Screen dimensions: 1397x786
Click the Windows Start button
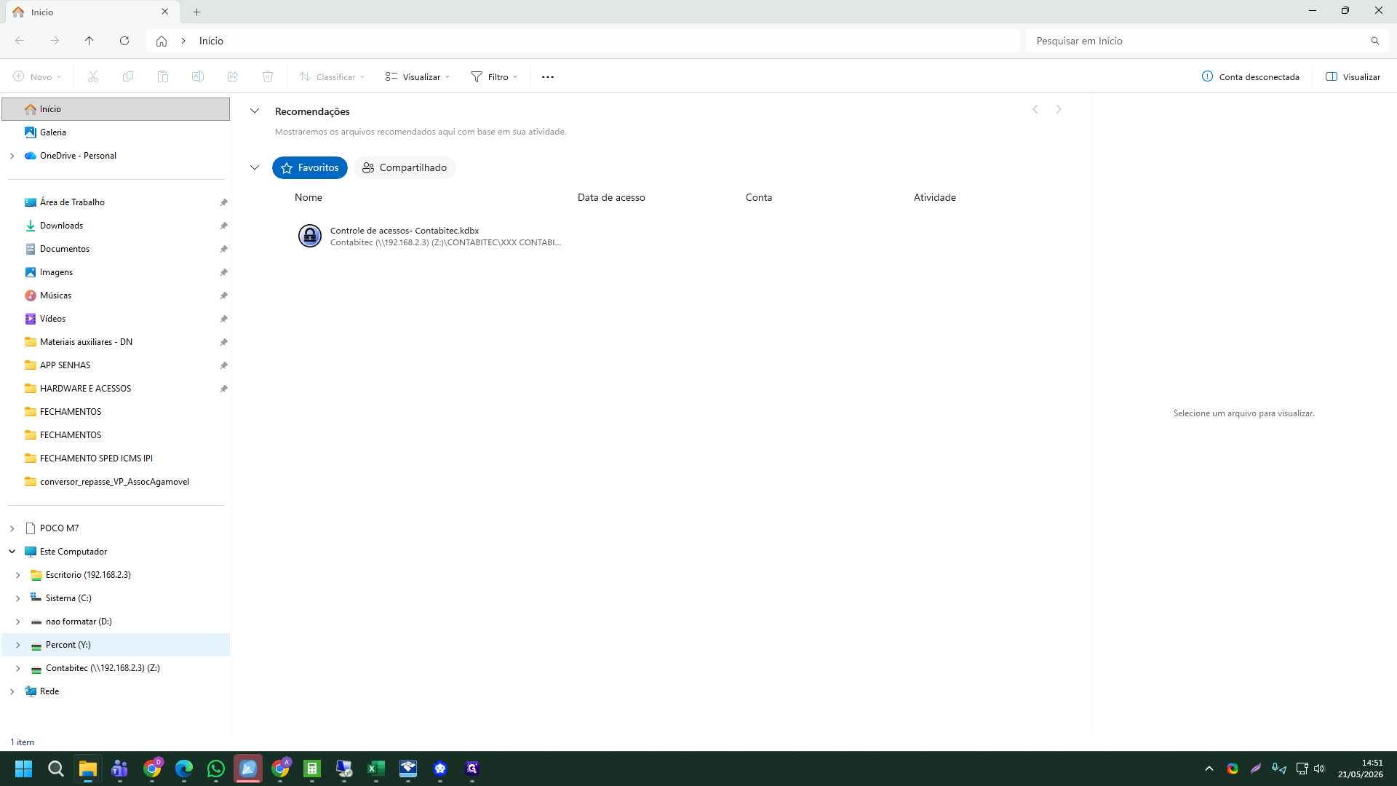coord(23,769)
